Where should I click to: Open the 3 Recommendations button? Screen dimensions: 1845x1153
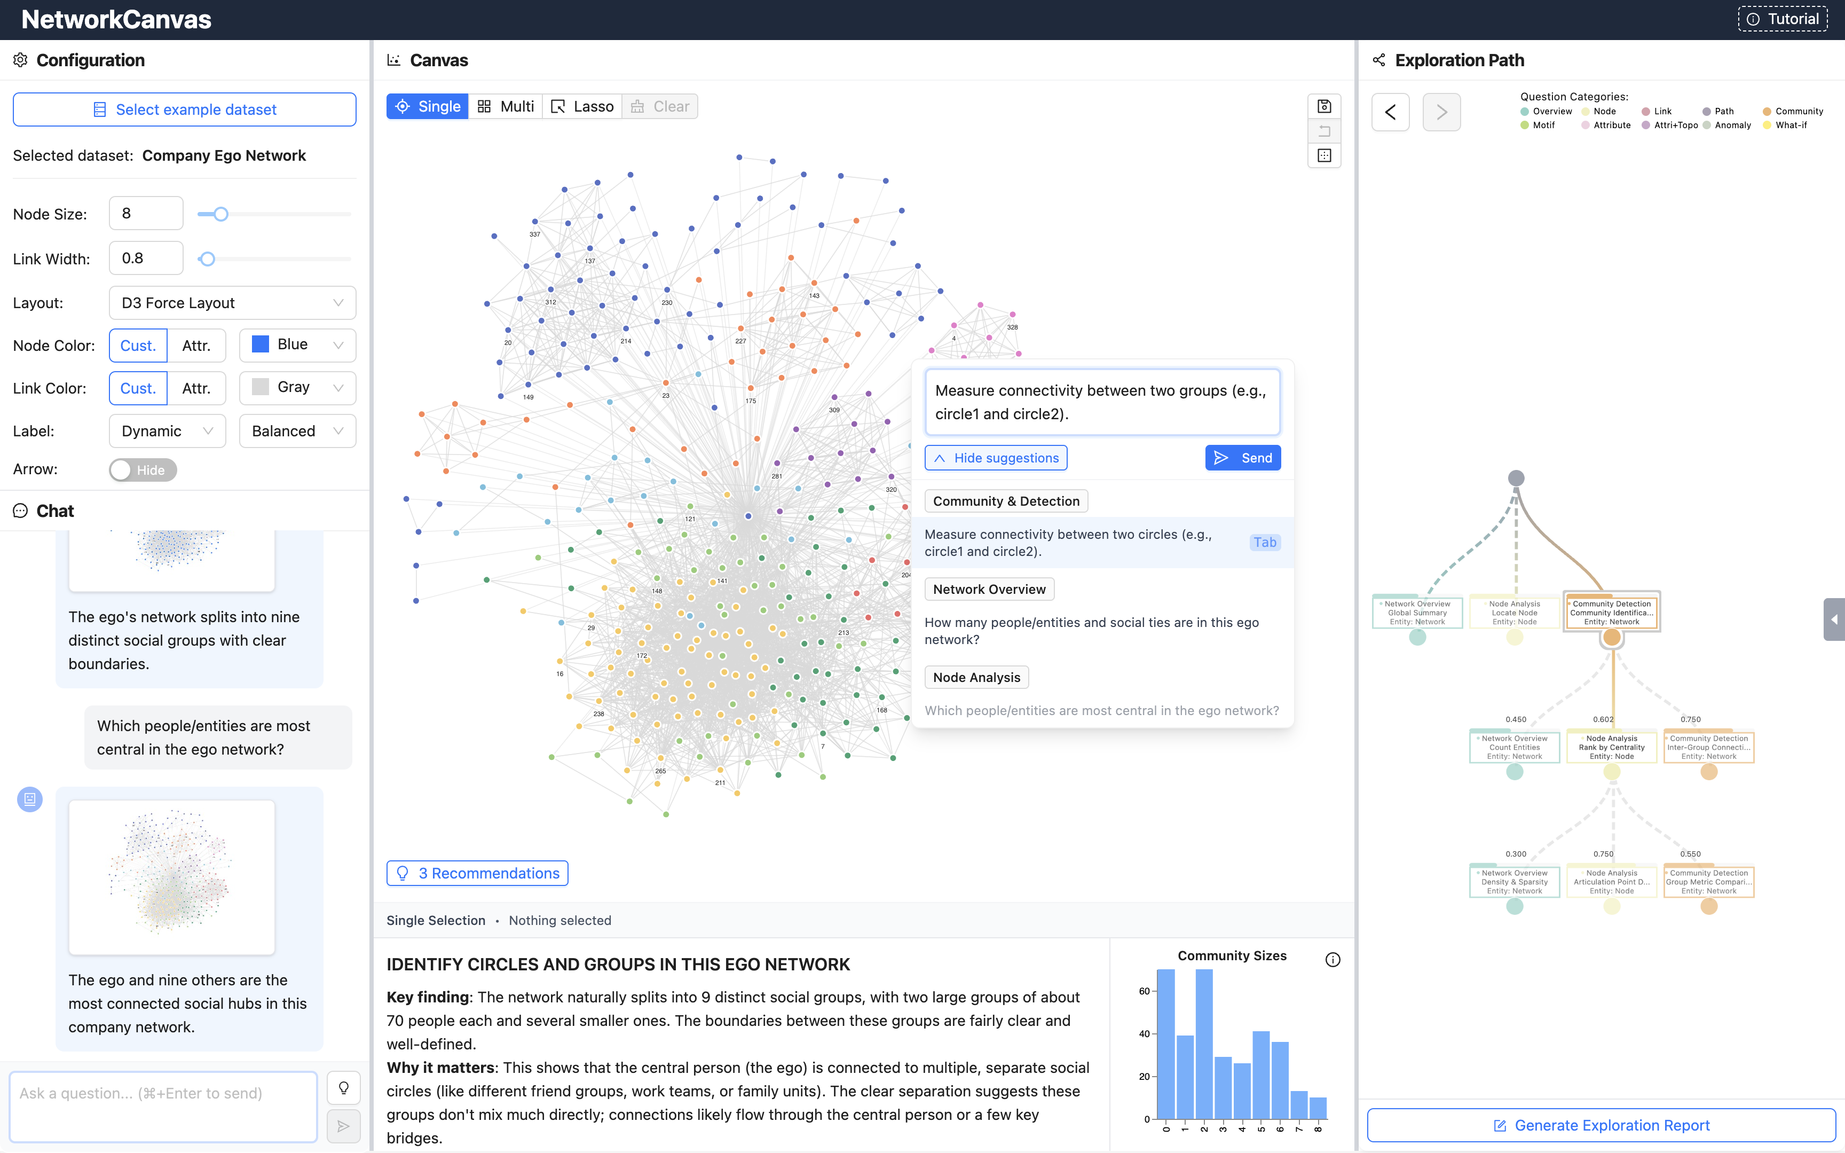point(477,873)
